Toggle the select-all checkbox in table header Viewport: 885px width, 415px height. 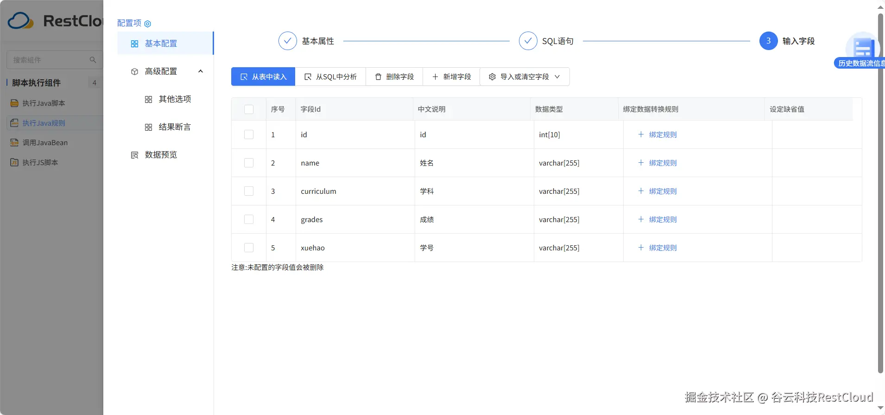pyautogui.click(x=249, y=109)
